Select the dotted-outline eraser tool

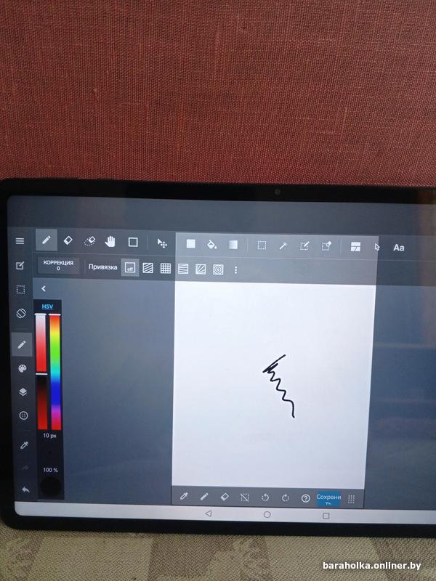coord(89,241)
